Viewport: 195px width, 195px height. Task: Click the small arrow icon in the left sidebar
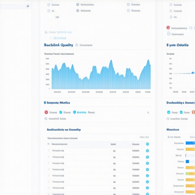point(28,6)
